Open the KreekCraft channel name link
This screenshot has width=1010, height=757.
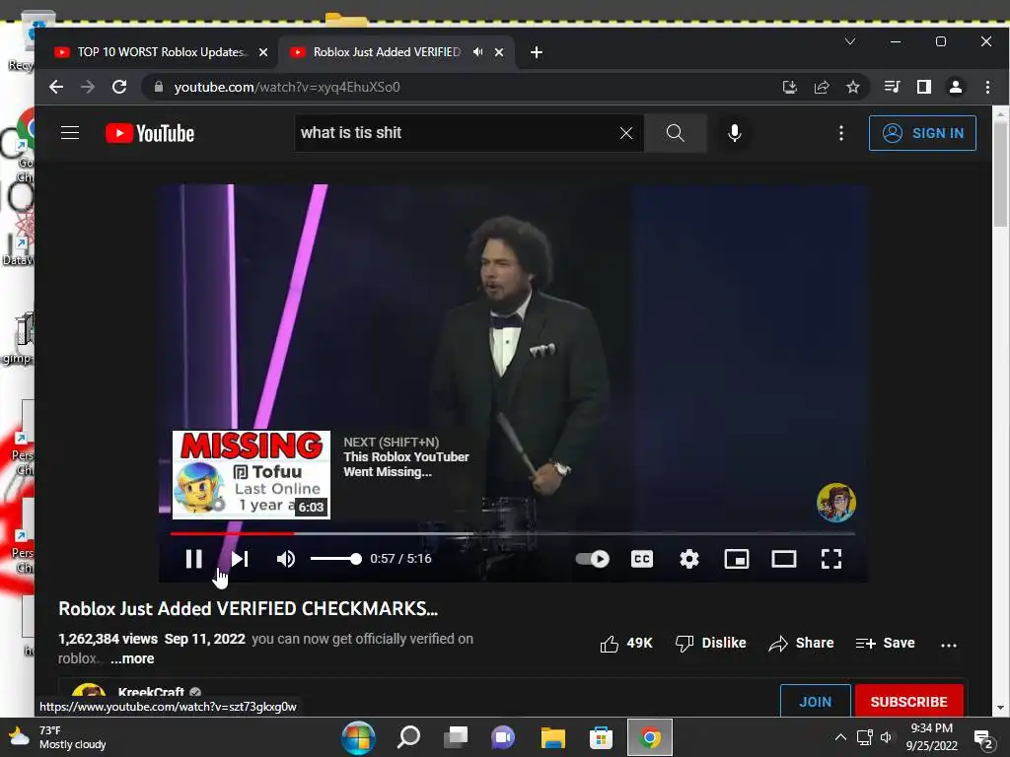(151, 692)
